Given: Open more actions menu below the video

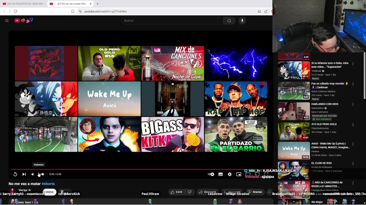Looking at the screenshot, I should tap(269, 192).
